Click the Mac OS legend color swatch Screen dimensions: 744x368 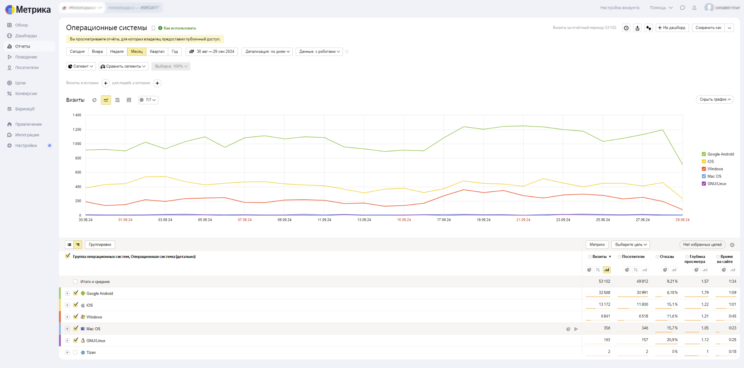coord(704,176)
